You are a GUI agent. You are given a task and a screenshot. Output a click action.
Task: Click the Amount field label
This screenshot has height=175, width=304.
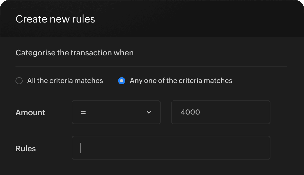point(30,113)
